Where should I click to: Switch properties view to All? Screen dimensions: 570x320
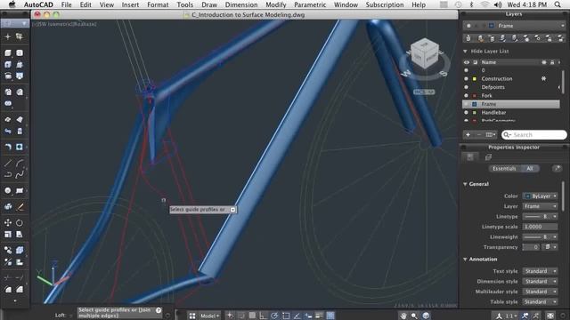pyautogui.click(x=530, y=168)
